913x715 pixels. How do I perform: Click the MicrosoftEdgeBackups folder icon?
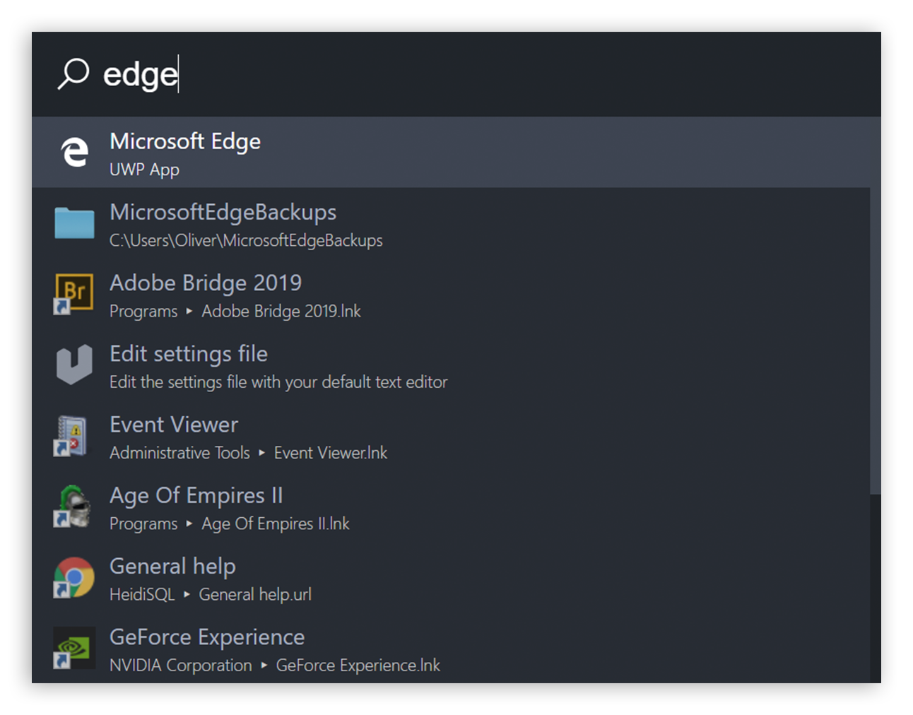pyautogui.click(x=74, y=223)
